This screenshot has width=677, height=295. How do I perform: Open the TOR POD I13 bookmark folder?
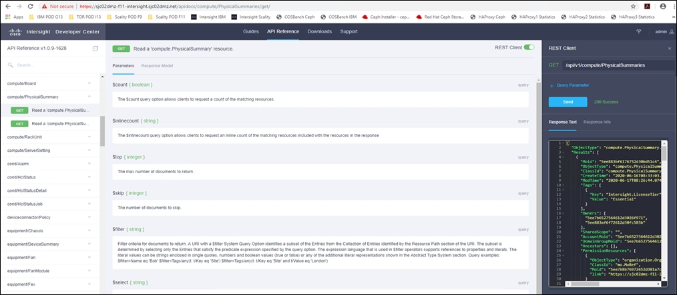[x=85, y=17]
